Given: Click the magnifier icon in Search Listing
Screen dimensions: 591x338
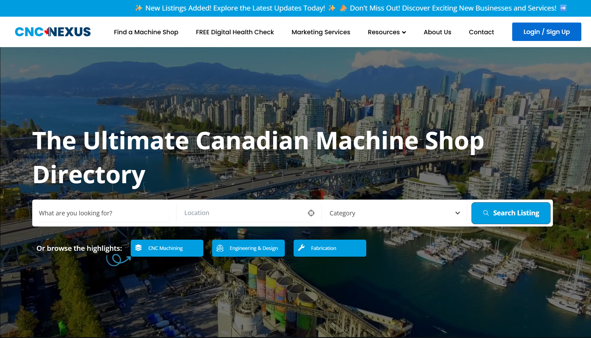Looking at the screenshot, I should 486,213.
